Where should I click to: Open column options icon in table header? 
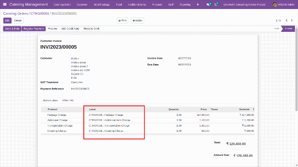click(x=254, y=109)
